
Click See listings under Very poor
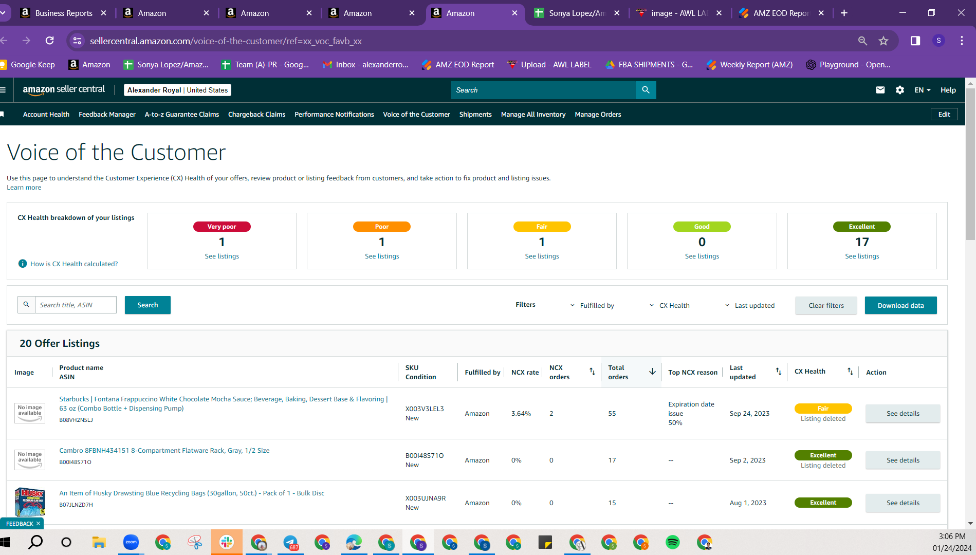(222, 256)
